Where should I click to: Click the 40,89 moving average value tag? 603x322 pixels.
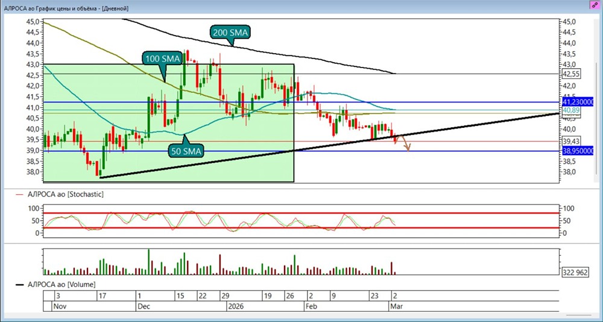click(570, 110)
